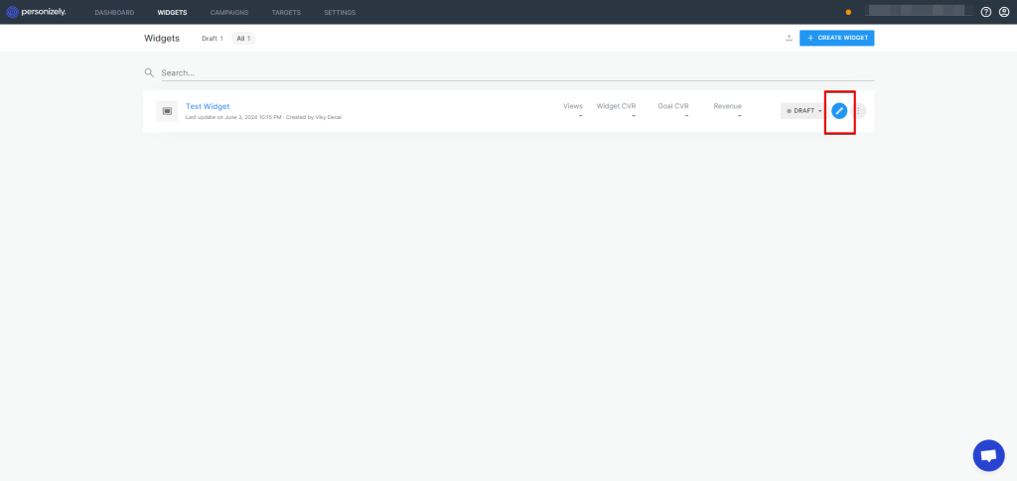This screenshot has height=481, width=1017.
Task: Switch to the Draft filter tab
Action: click(x=212, y=38)
